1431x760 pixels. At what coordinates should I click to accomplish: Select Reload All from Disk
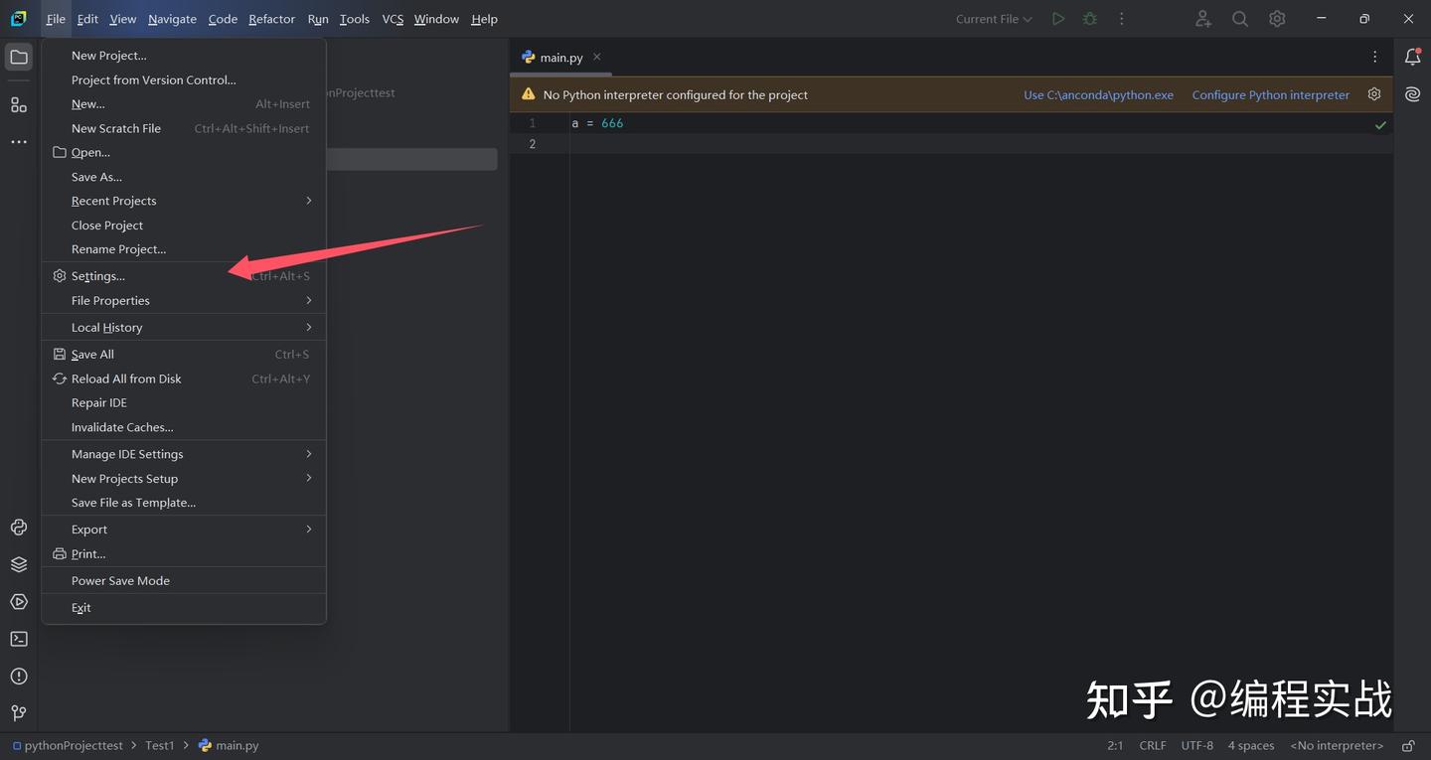(x=184, y=379)
